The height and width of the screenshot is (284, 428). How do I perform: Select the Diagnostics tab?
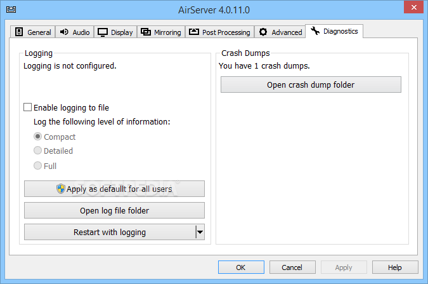pos(334,31)
